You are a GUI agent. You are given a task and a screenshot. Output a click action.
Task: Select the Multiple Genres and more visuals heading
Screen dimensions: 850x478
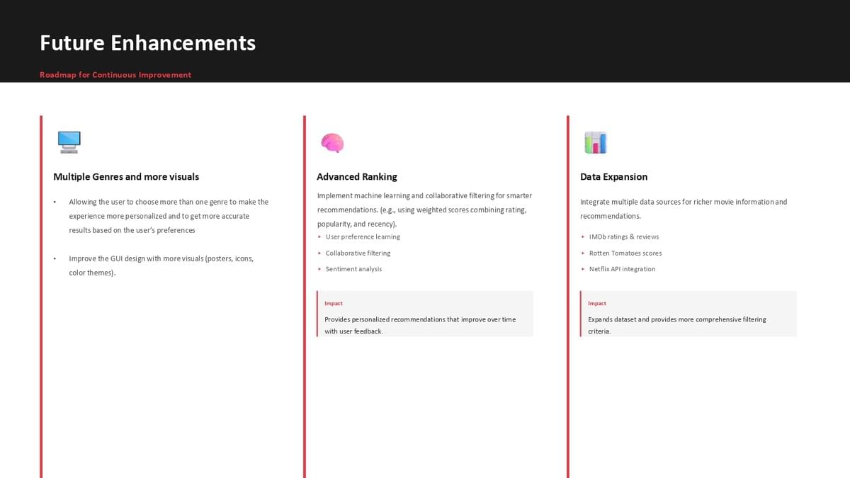click(126, 177)
